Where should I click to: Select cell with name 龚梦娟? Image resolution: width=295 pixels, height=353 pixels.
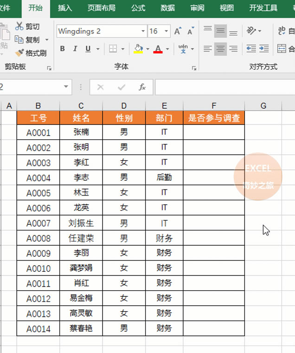81,268
